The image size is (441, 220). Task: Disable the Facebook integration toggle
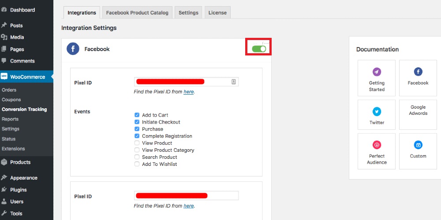[259, 49]
